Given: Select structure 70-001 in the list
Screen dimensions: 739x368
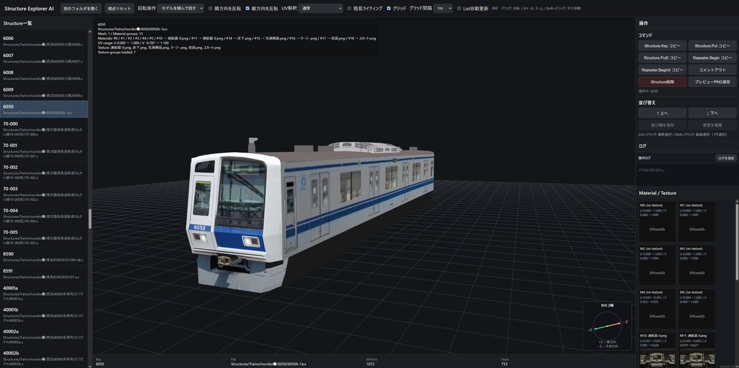Looking at the screenshot, I should click(44, 150).
